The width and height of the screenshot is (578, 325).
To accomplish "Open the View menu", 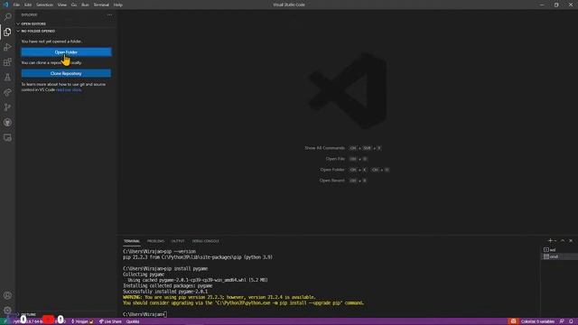I will click(62, 5).
